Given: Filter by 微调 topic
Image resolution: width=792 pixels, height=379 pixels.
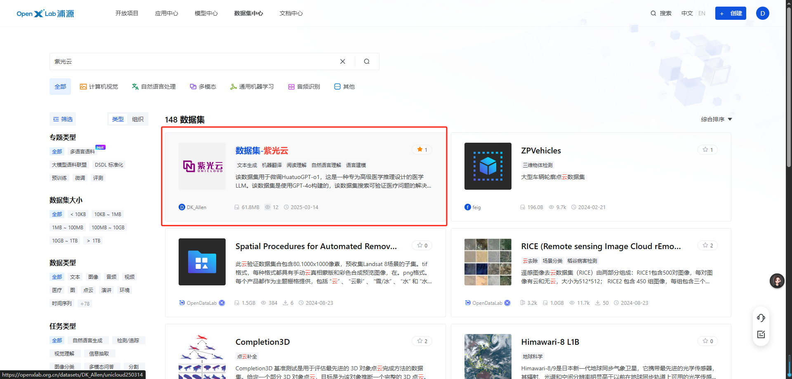Looking at the screenshot, I should click(80, 178).
